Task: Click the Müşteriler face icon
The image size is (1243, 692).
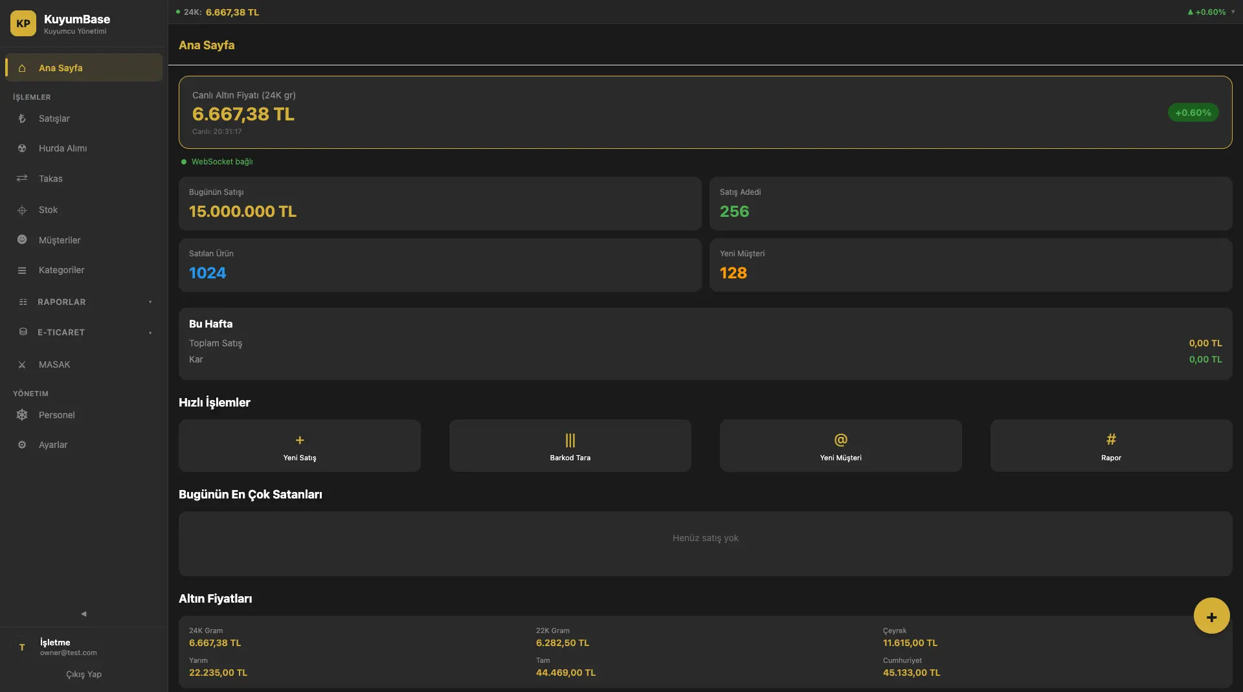Action: 22,240
